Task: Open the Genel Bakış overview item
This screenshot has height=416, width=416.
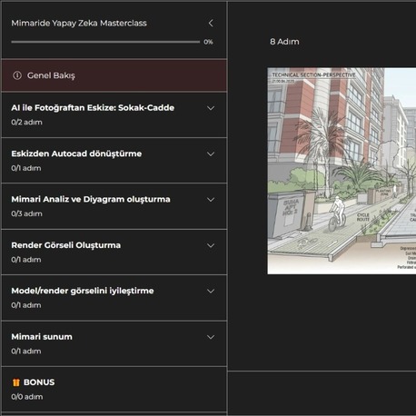Action: 114,75
